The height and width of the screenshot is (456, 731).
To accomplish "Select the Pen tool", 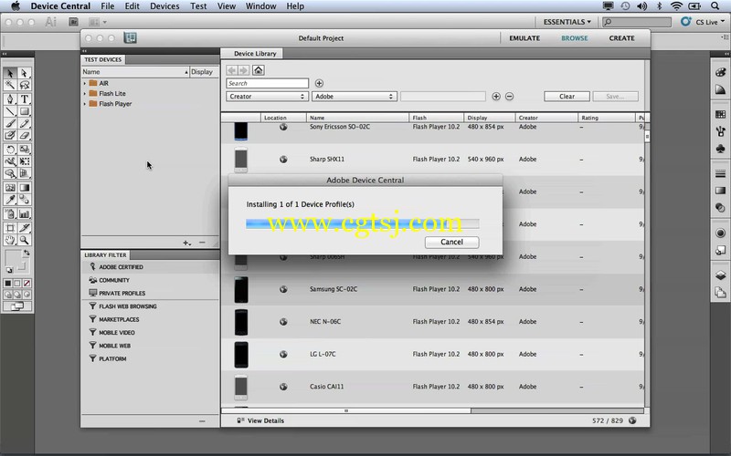I will point(10,99).
